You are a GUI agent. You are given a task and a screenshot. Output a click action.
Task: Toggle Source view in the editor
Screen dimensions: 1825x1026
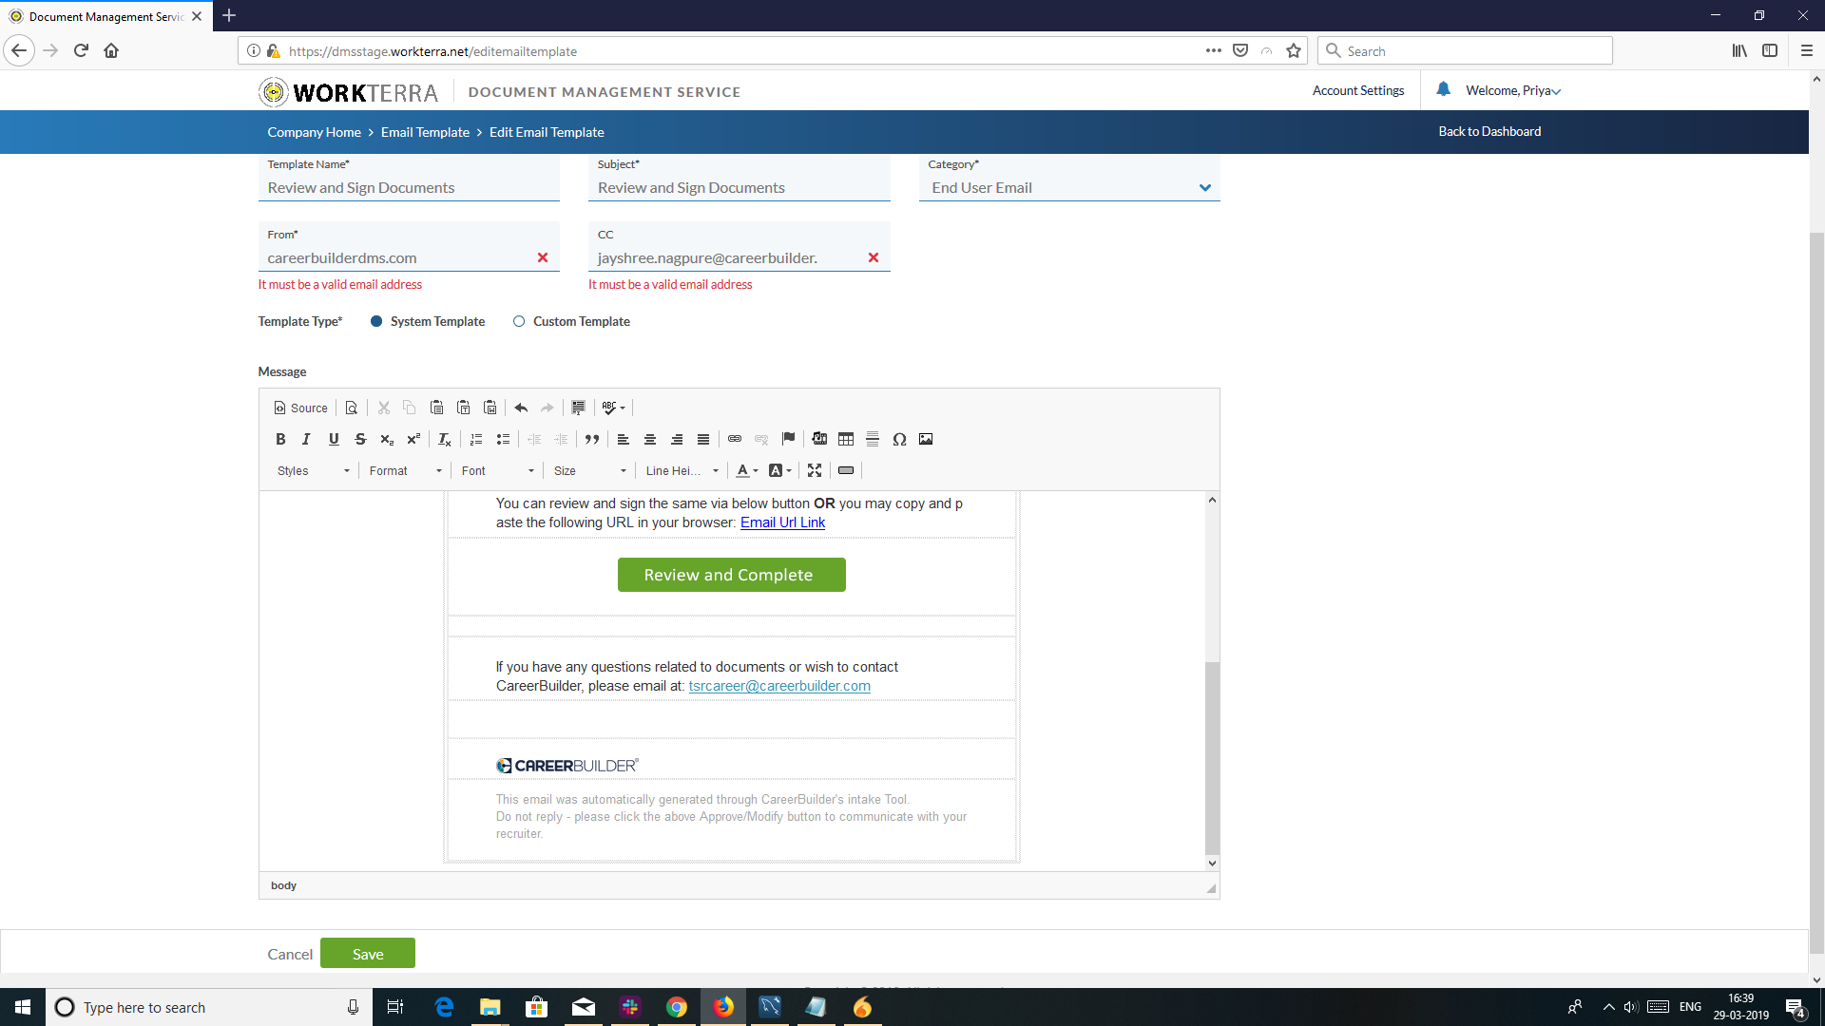coord(301,408)
